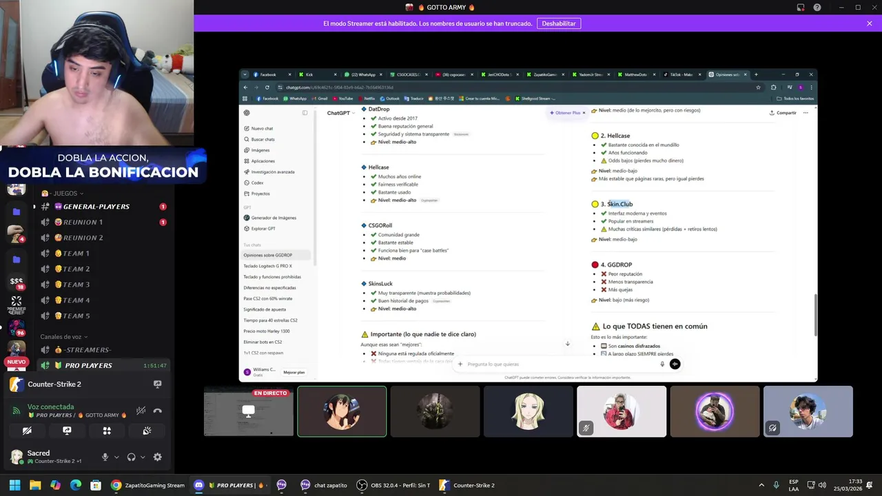Open microphone input options chevron

[116, 457]
